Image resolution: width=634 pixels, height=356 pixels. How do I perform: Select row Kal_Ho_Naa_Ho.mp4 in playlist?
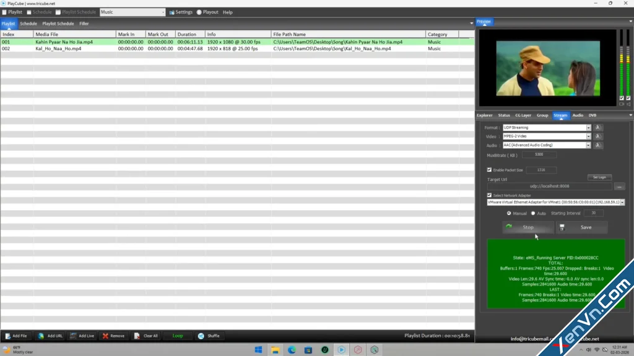[x=237, y=48]
